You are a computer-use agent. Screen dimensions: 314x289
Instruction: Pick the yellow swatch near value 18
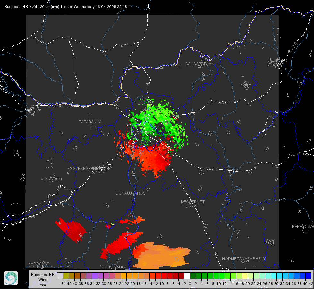[x=245, y=276]
